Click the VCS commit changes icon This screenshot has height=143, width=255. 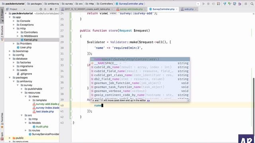click(x=229, y=4)
